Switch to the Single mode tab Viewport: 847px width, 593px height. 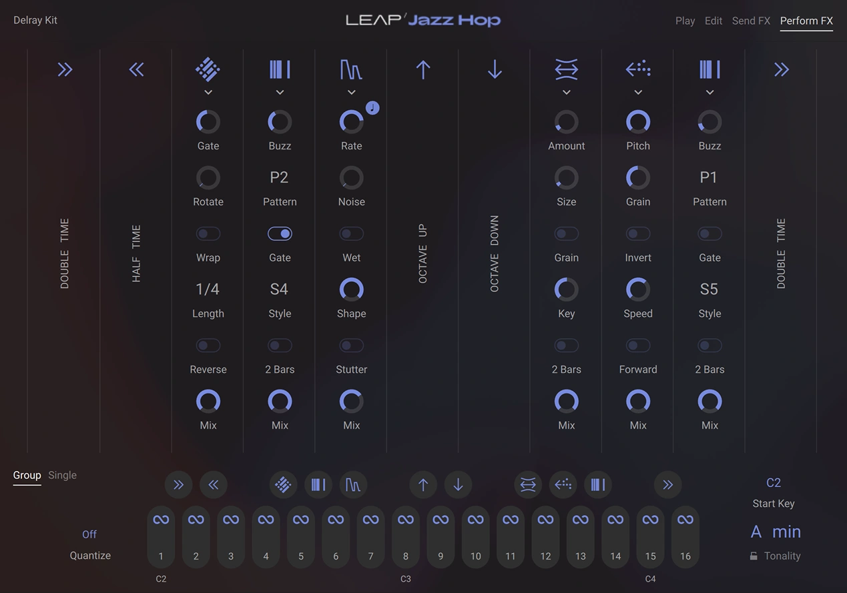click(x=62, y=475)
